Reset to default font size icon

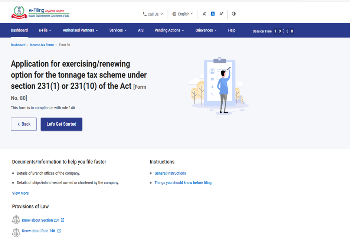point(213,14)
